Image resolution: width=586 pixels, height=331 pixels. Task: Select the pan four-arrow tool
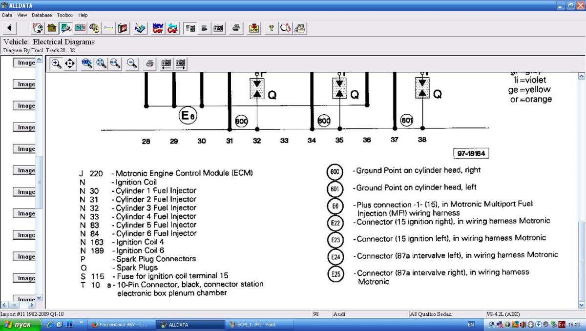click(70, 63)
